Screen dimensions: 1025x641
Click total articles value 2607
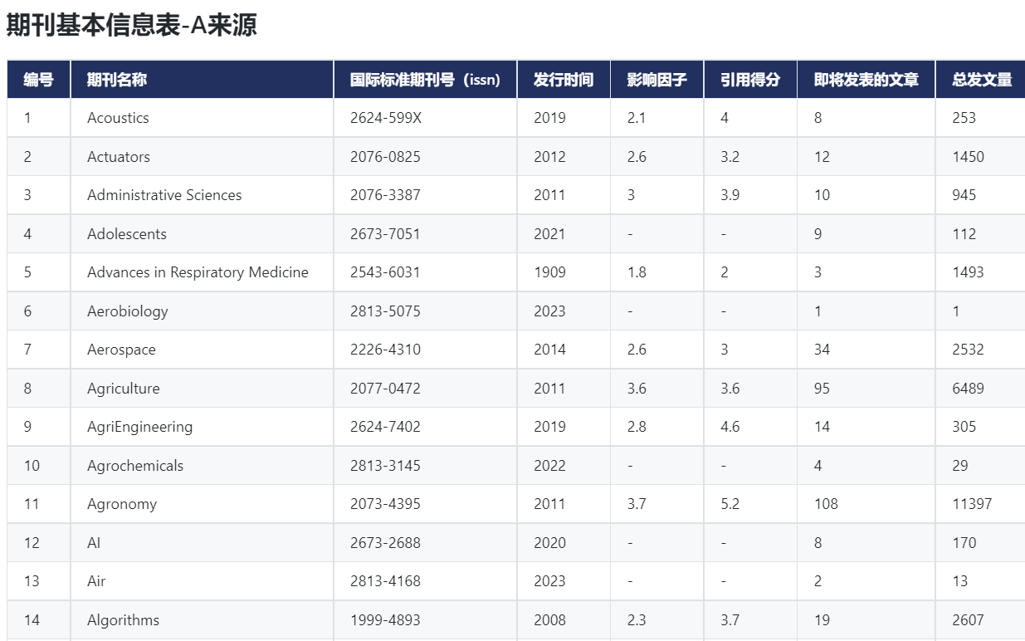pos(968,620)
